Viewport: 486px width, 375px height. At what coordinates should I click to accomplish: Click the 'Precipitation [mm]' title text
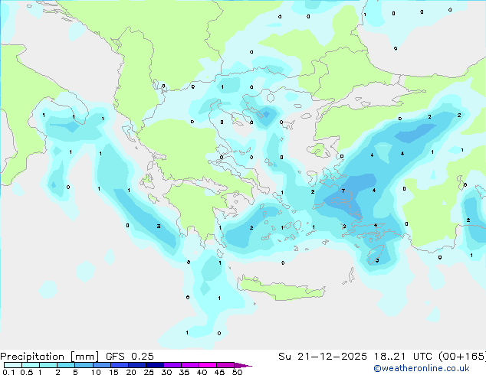pyautogui.click(x=50, y=357)
